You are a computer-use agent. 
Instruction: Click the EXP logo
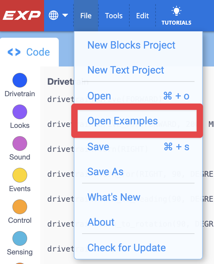tap(21, 15)
